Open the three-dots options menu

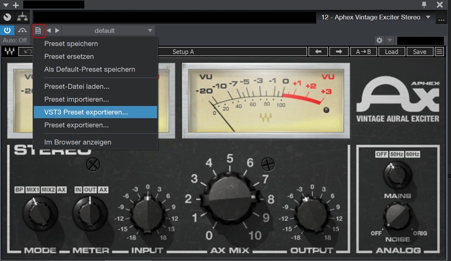441,19
